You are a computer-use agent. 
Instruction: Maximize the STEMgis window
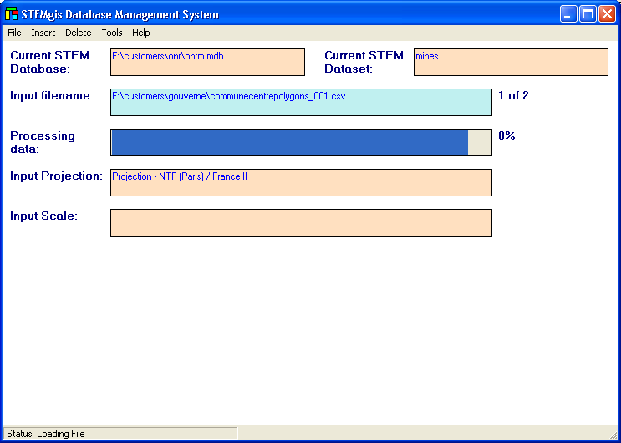(588, 14)
